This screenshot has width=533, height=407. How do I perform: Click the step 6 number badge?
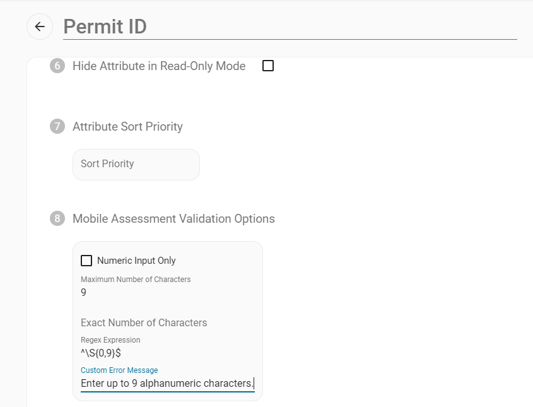click(x=57, y=66)
